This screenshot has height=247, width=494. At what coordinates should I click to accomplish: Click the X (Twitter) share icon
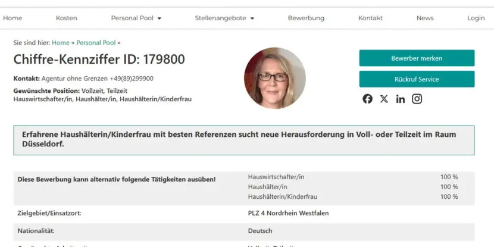click(384, 99)
